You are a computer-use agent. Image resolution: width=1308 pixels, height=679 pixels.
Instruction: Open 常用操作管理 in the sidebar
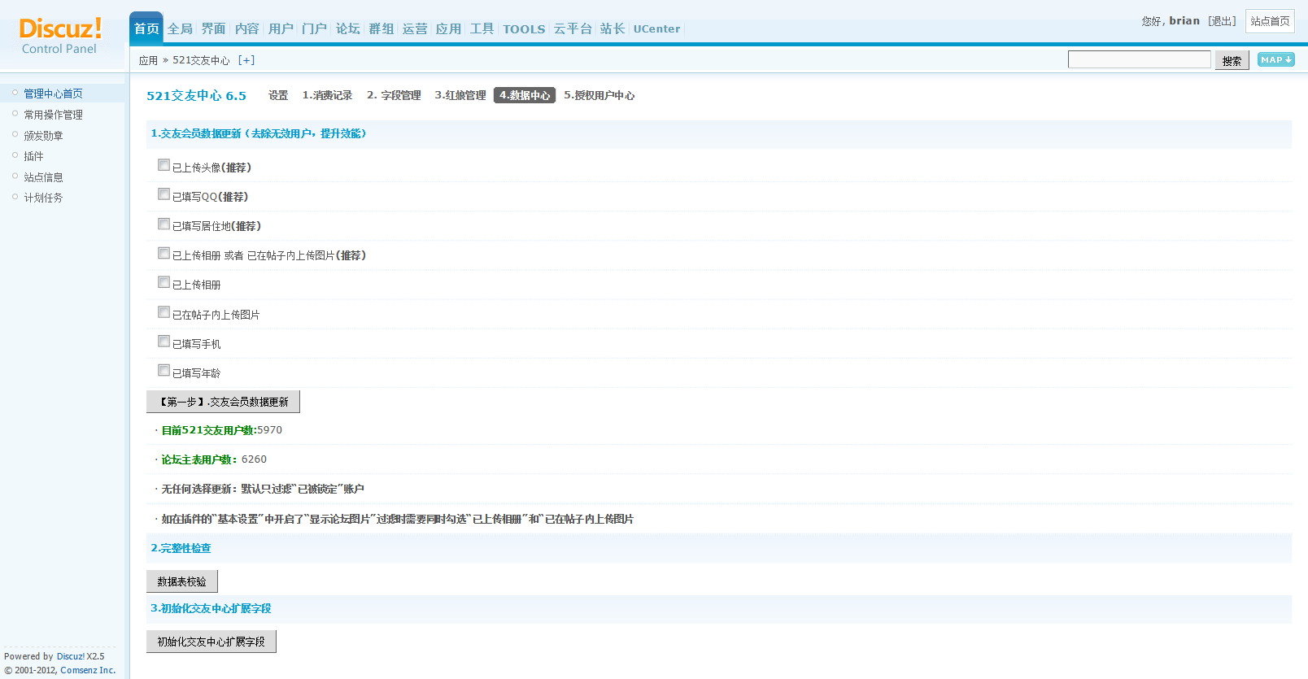coord(53,115)
